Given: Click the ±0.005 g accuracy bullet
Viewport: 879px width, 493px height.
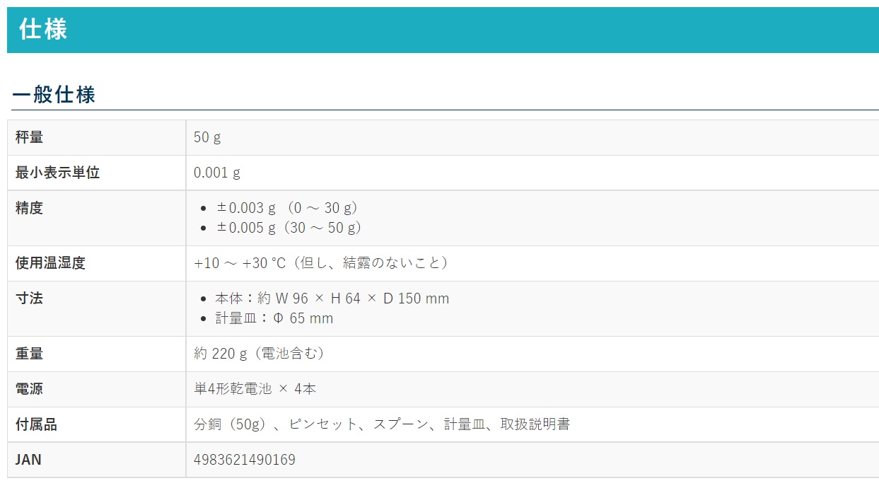Looking at the screenshot, I should pos(289,228).
